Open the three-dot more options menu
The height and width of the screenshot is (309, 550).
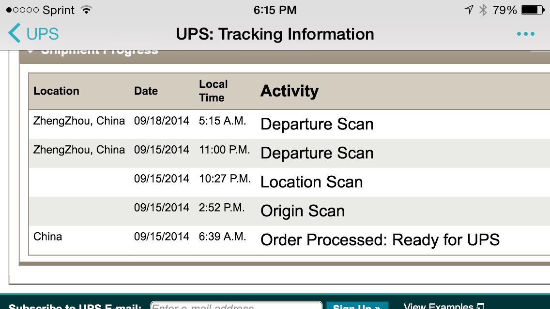click(525, 34)
